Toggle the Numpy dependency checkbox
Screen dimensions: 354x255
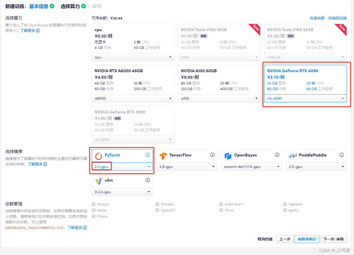pyautogui.click(x=94, y=204)
